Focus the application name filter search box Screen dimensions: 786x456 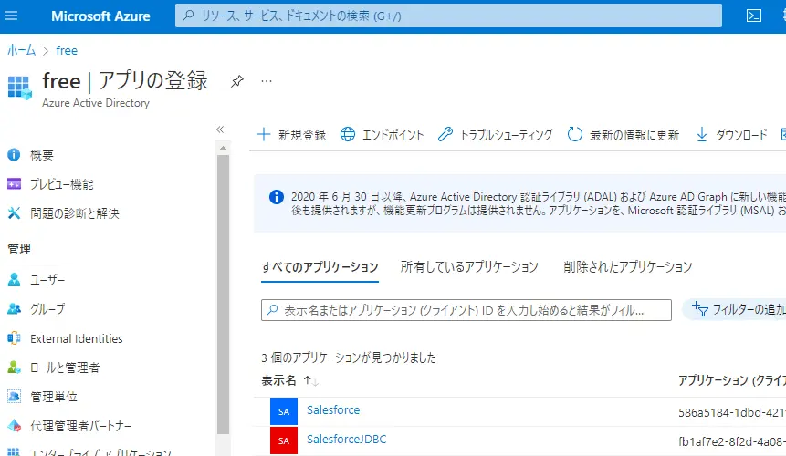(466, 310)
